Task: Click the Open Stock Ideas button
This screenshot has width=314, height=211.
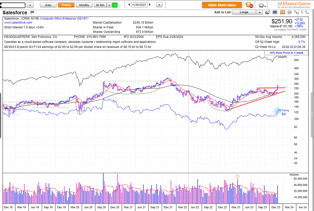Action: [222, 5]
